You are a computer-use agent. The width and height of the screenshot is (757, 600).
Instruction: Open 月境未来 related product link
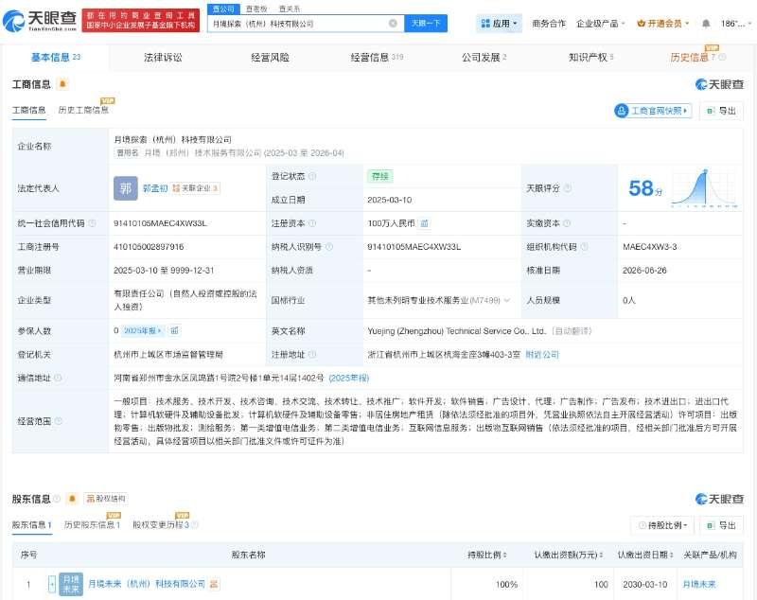[x=698, y=584]
